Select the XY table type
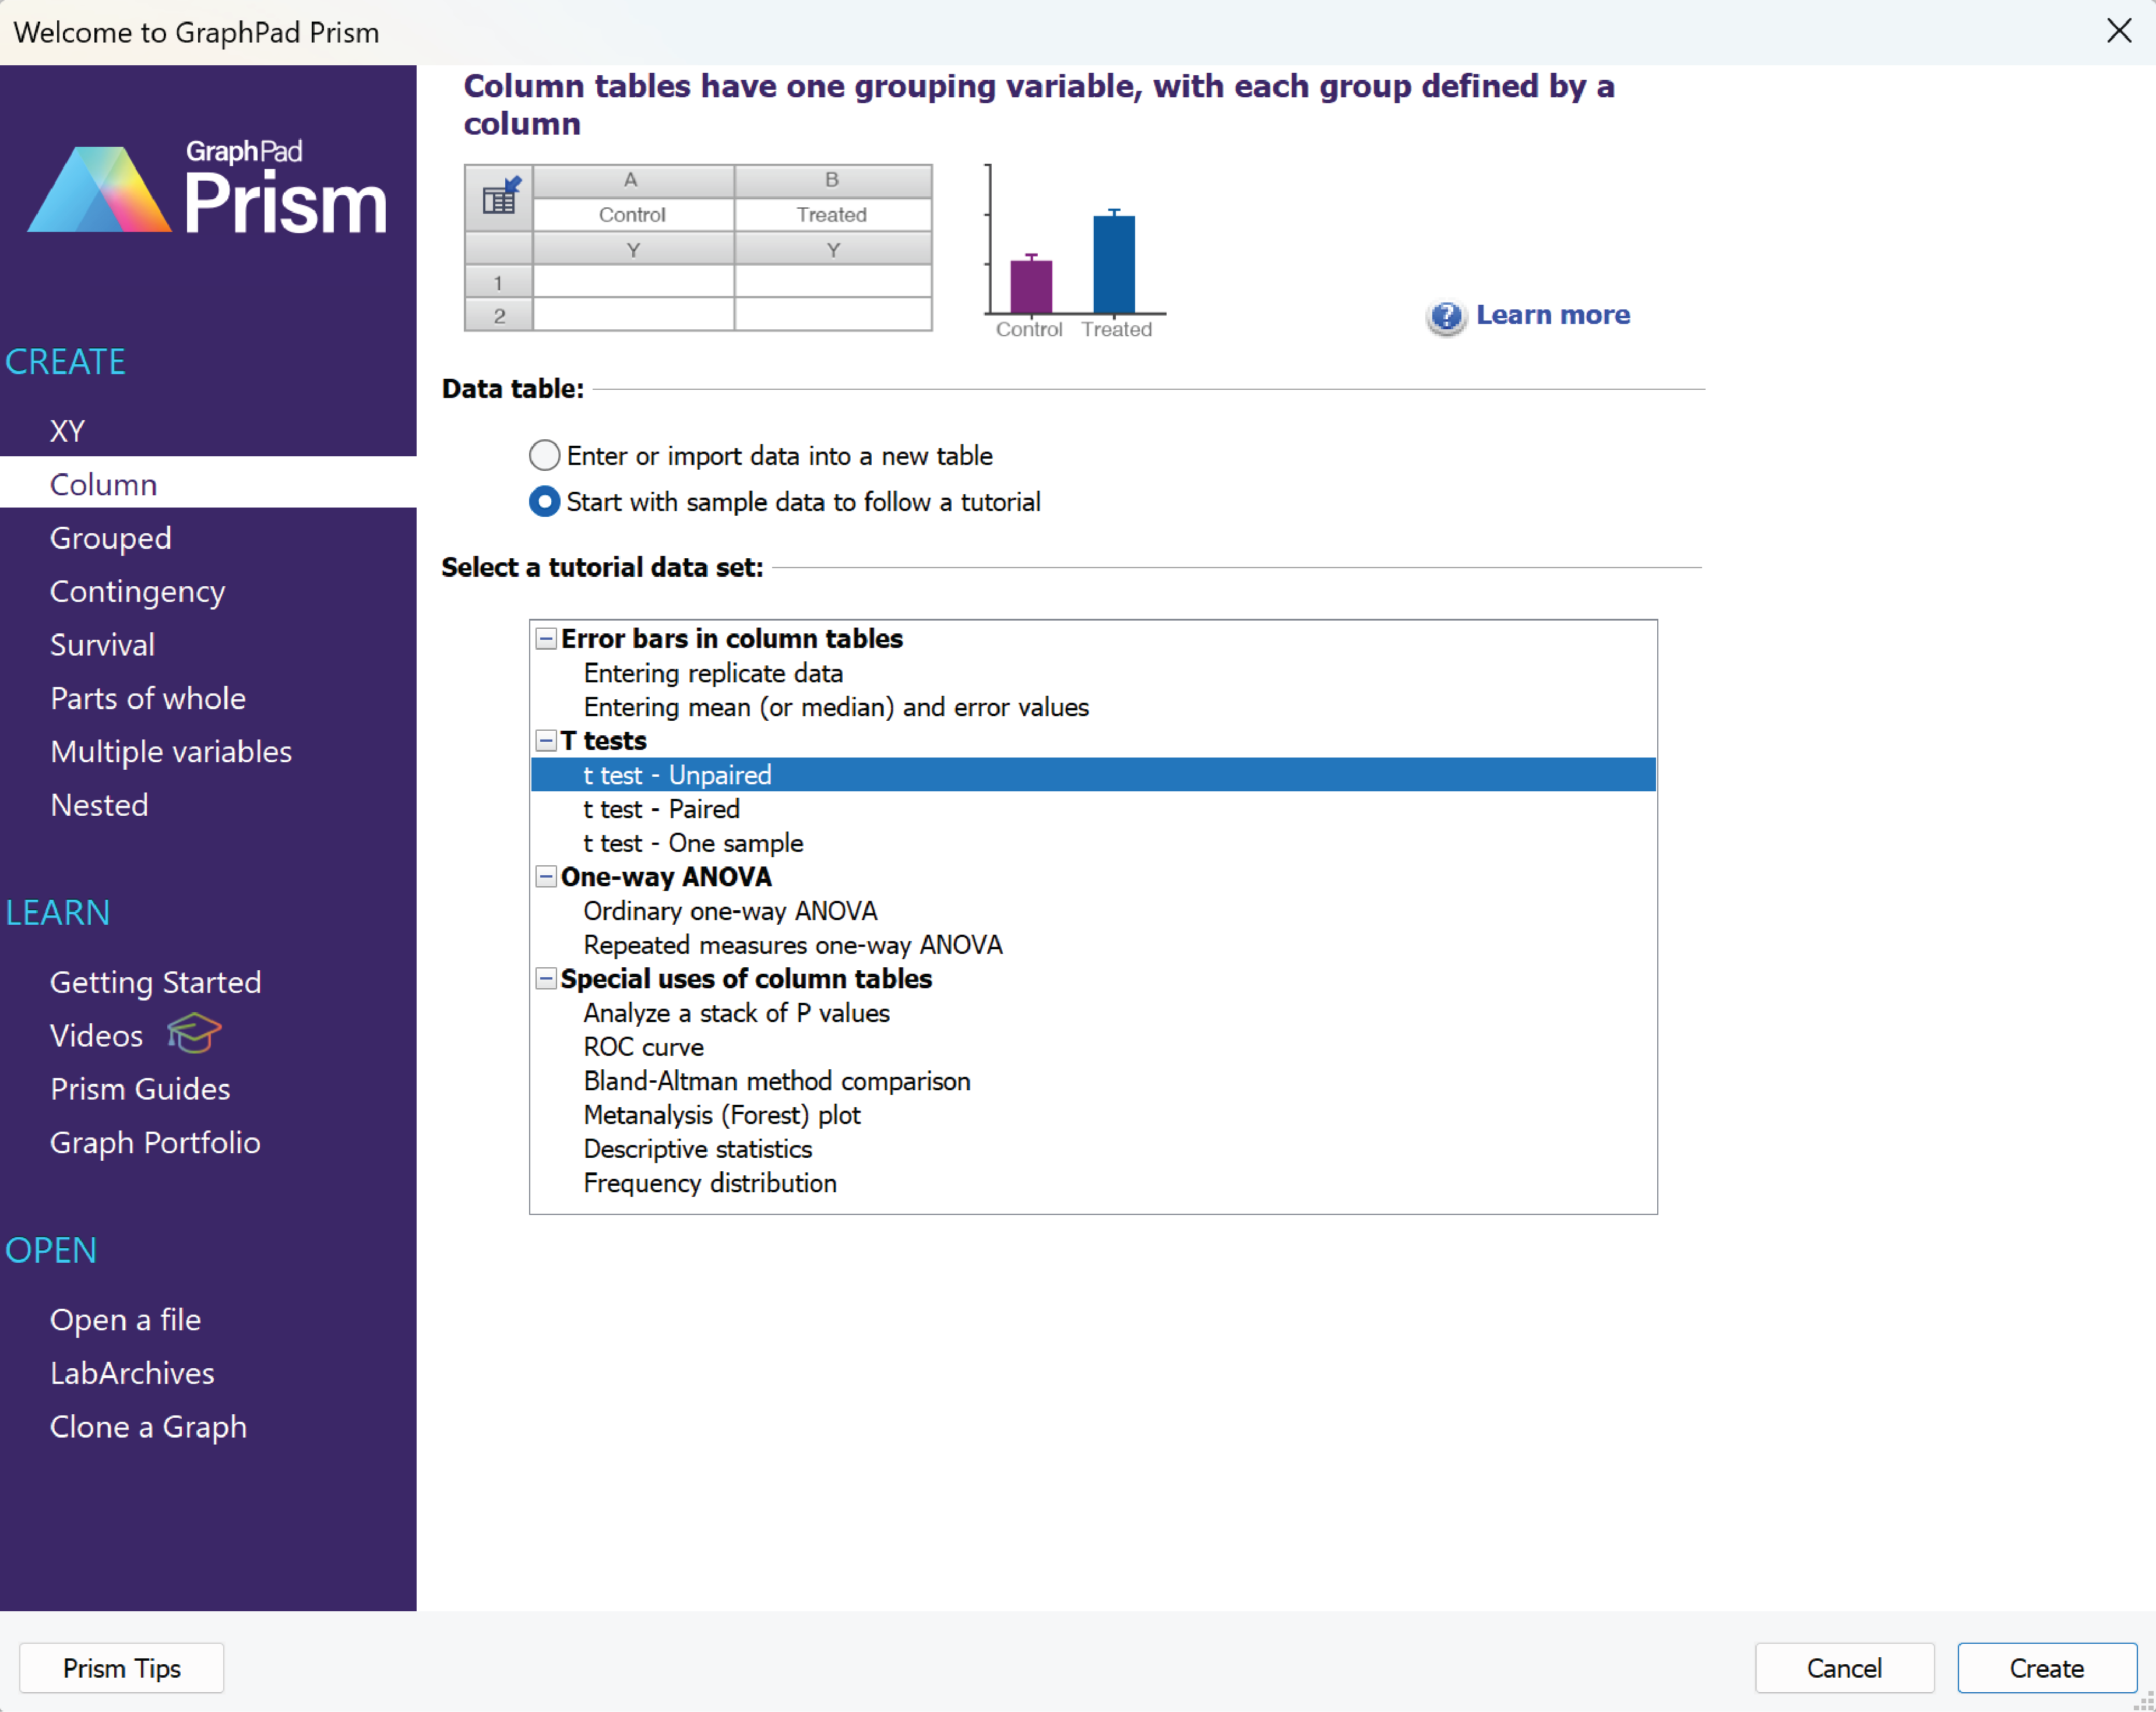Viewport: 2156px width, 1712px height. (66, 429)
